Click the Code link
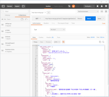 pos(104,23)
